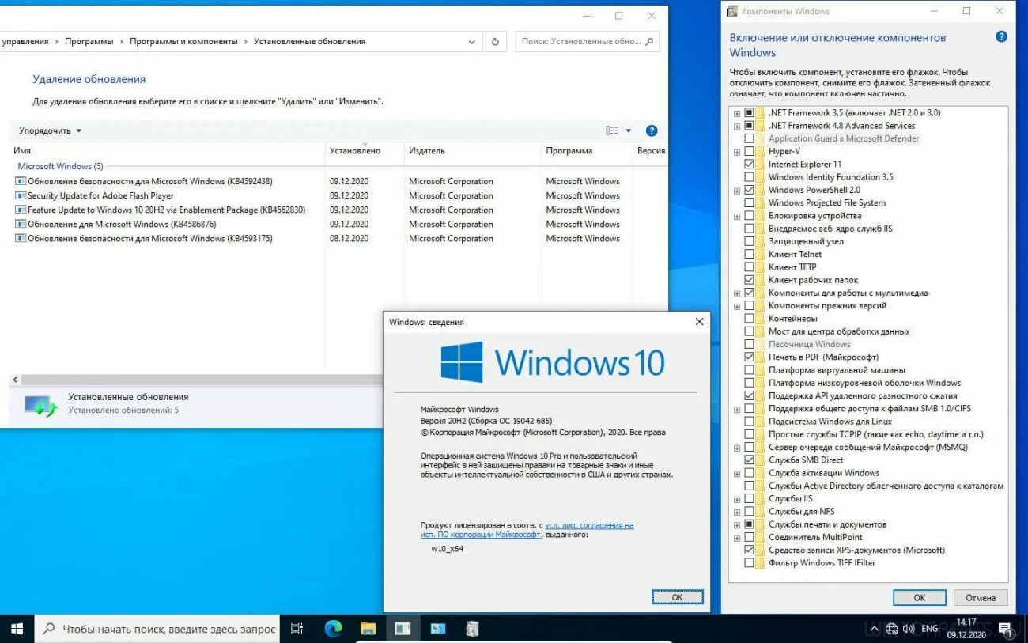This screenshot has height=643, width=1028.
Task: Open the clock and date in taskbar
Action: [x=966, y=629]
